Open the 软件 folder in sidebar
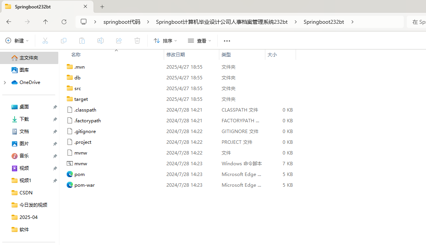426x245 pixels. point(24,230)
